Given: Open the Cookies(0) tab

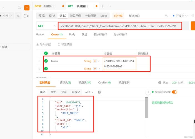Looking at the screenshot, I should (x=104, y=83).
